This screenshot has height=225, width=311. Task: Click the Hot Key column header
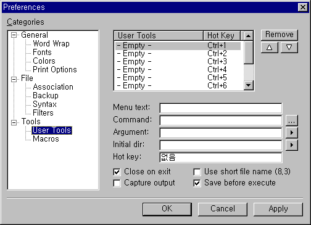click(x=222, y=36)
